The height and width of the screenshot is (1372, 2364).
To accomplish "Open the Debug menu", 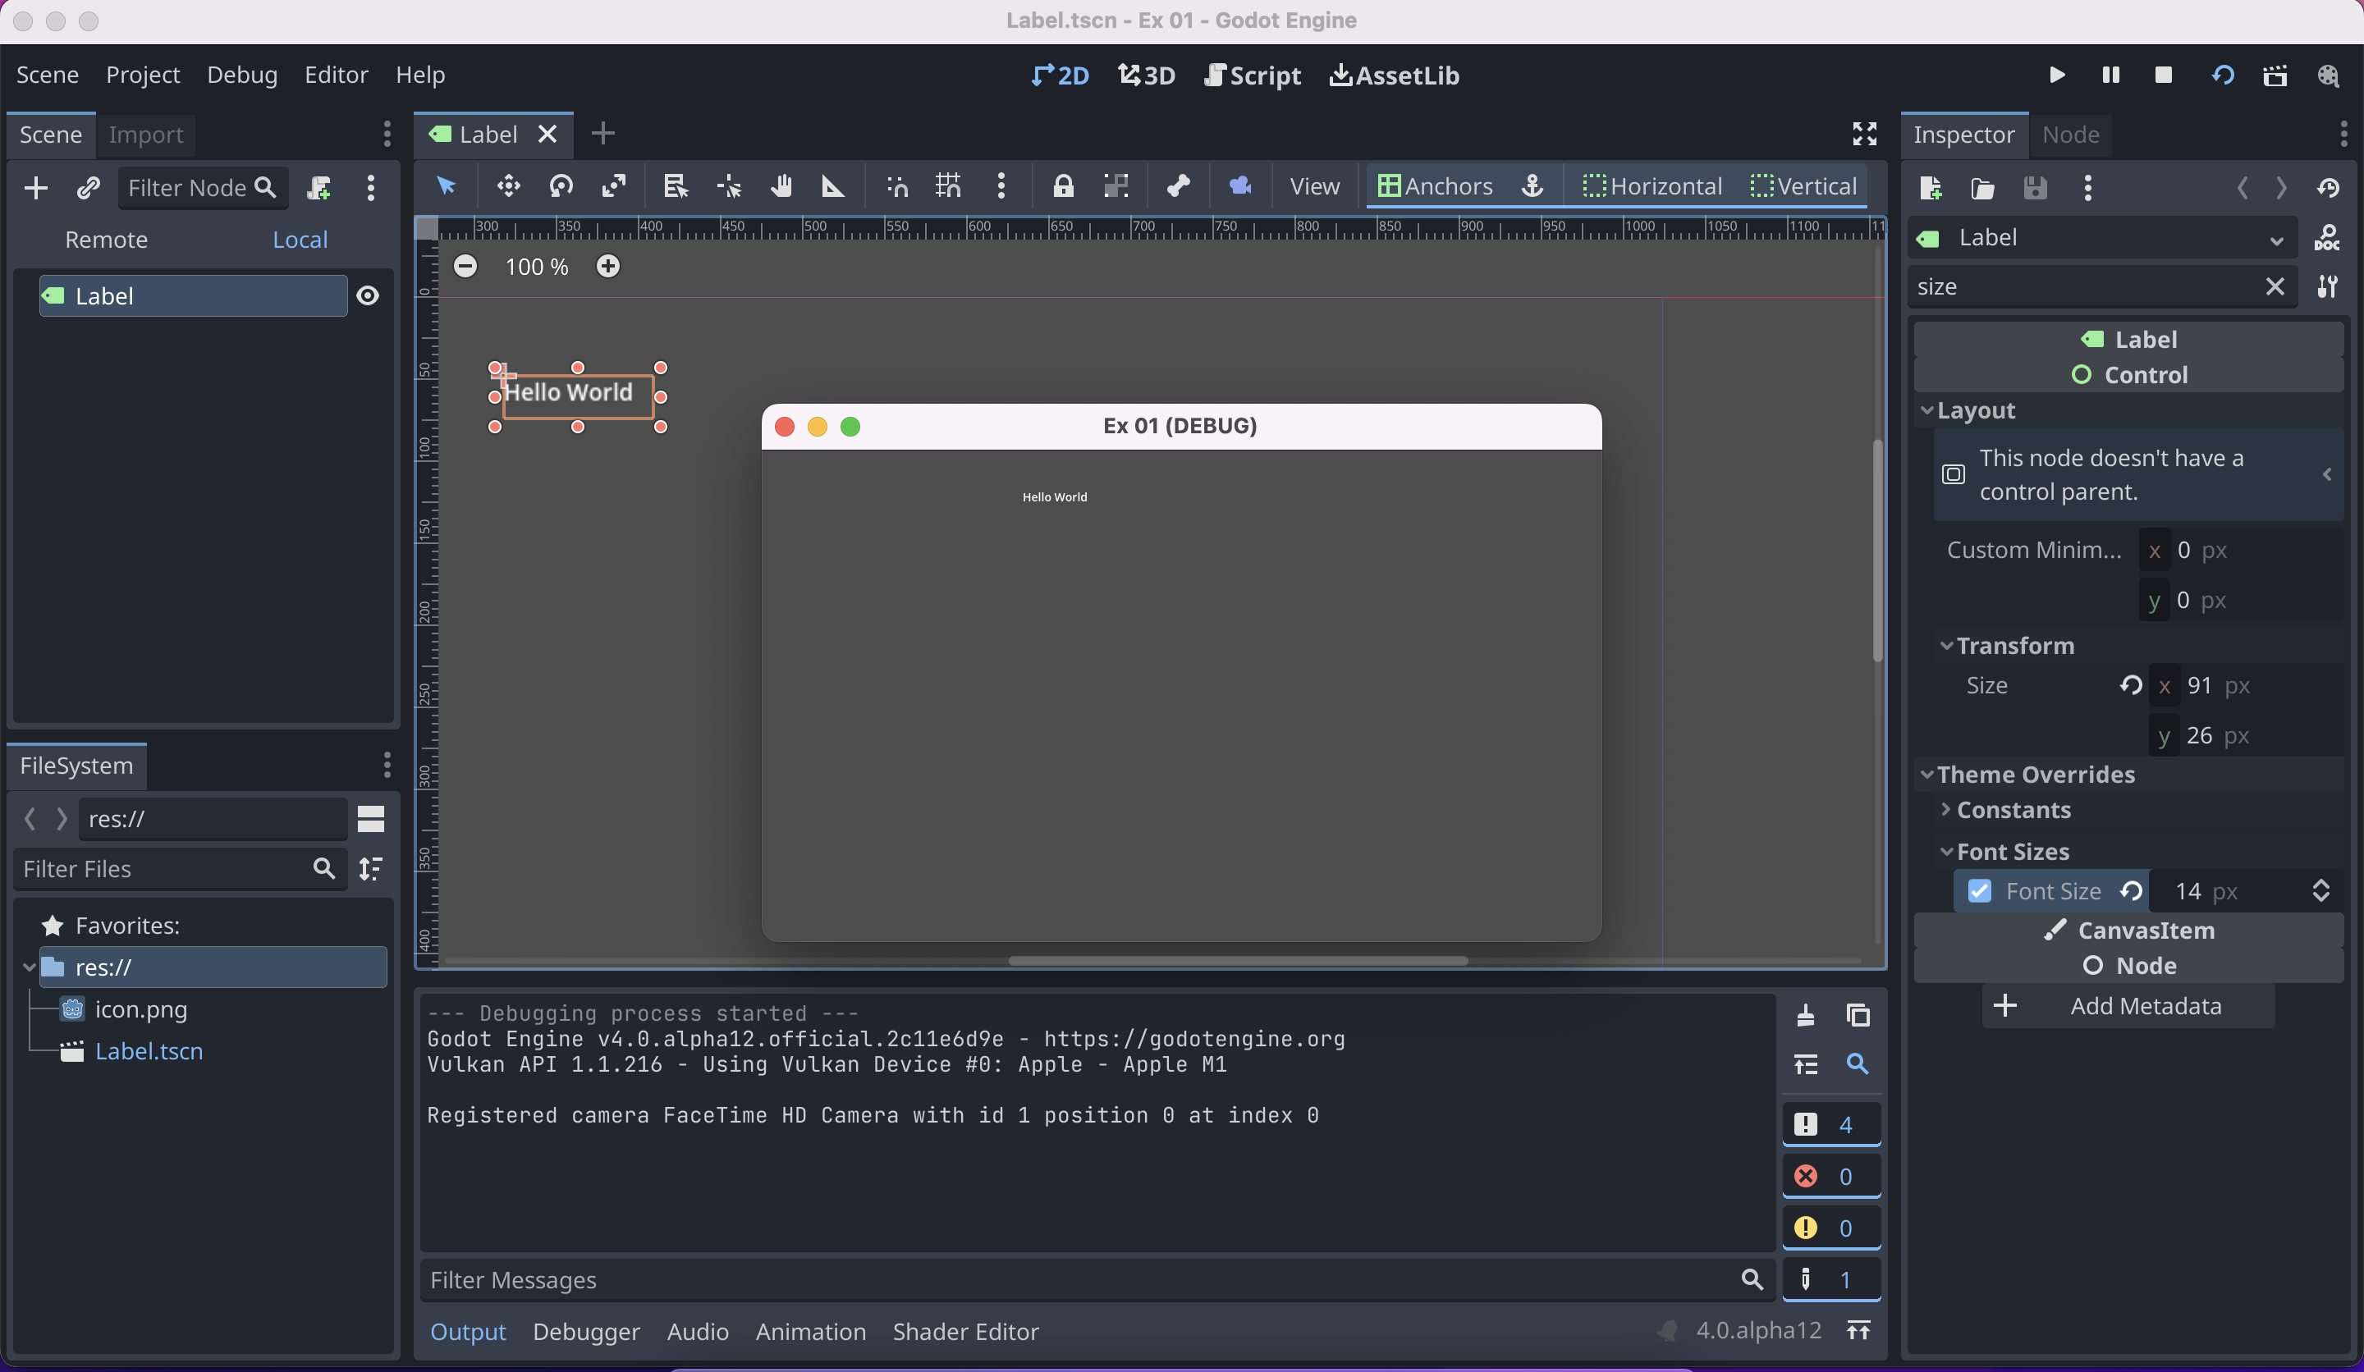I will point(241,75).
